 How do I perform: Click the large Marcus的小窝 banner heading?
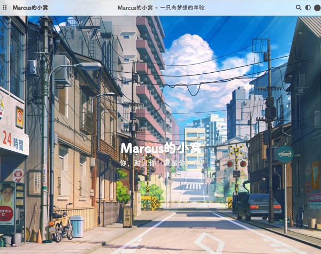coord(160,148)
